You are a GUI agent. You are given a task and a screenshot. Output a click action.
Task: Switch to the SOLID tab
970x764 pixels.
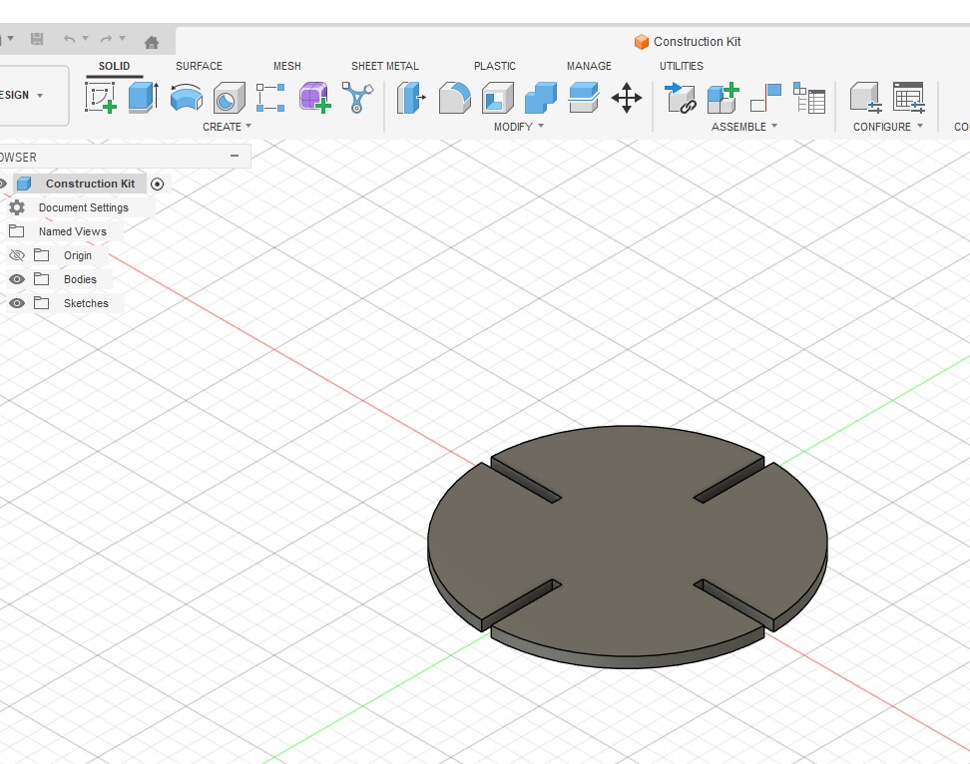pos(115,66)
